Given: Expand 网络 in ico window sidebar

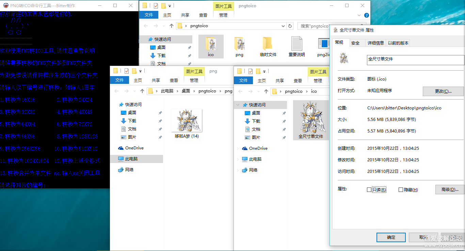Looking at the screenshot, I should pos(238,170).
